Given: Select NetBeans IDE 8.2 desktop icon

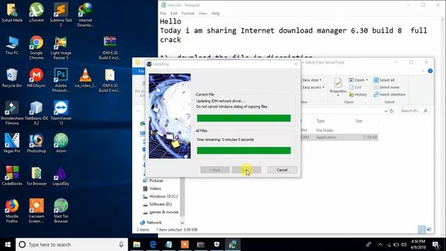Looking at the screenshot, I should click(36, 113).
